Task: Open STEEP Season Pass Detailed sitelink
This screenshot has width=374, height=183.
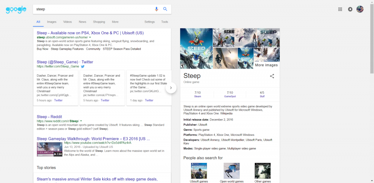Action: 122,49
